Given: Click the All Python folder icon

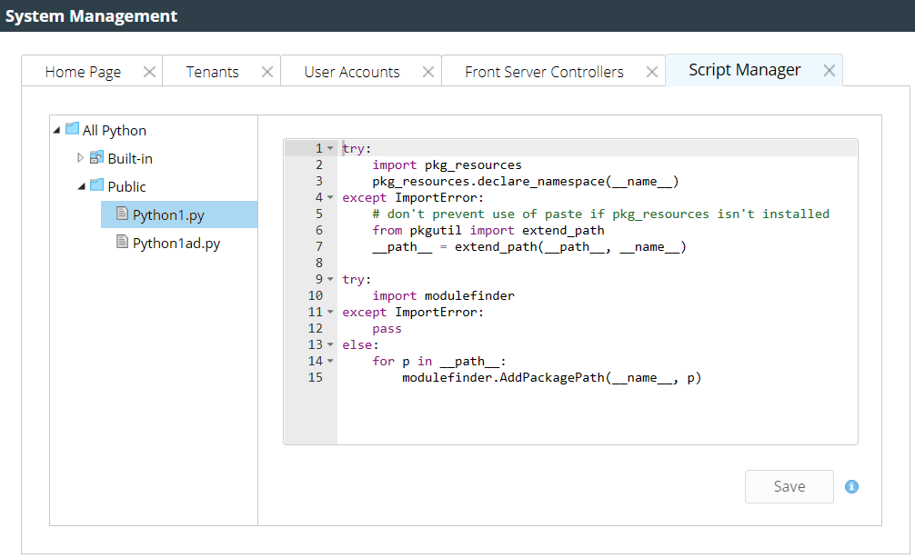Looking at the screenshot, I should pos(72,130).
